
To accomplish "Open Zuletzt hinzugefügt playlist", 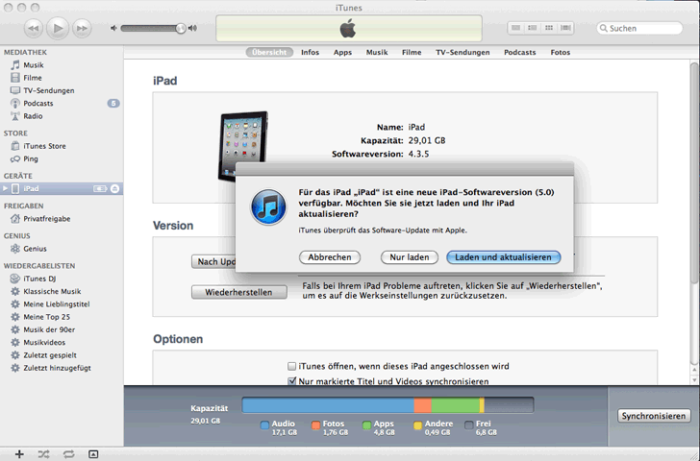I will [x=57, y=368].
